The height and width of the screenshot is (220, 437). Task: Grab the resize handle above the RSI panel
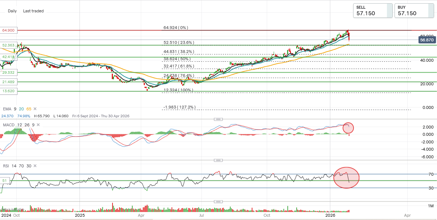tap(218, 160)
